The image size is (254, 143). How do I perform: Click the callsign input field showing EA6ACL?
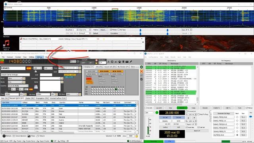point(13,68)
